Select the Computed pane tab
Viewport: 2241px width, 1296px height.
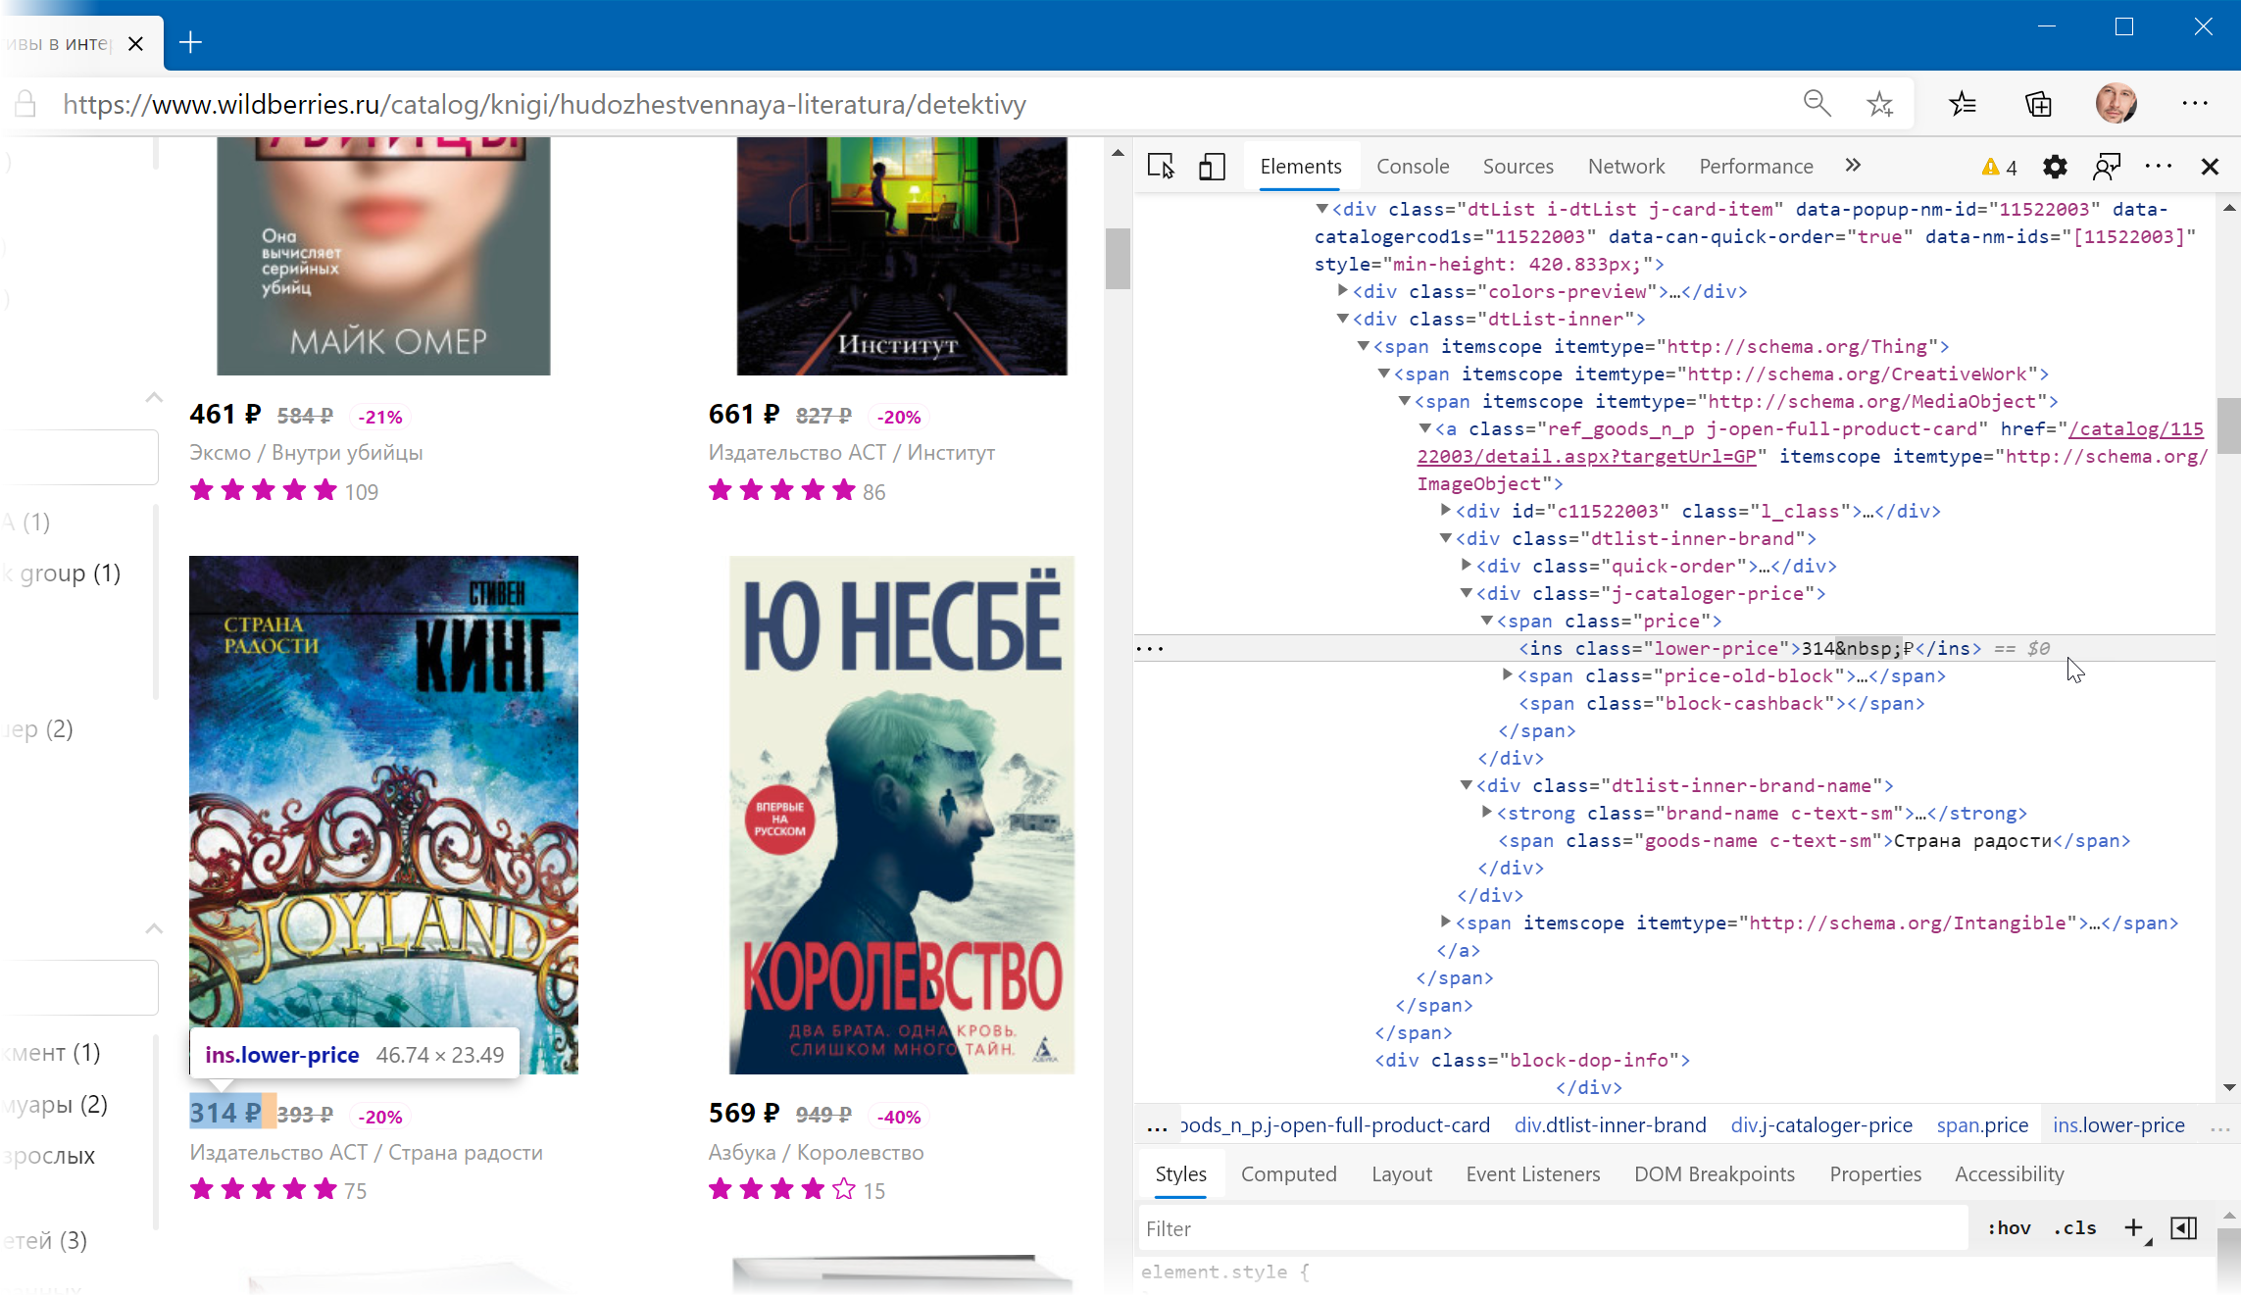1288,1173
